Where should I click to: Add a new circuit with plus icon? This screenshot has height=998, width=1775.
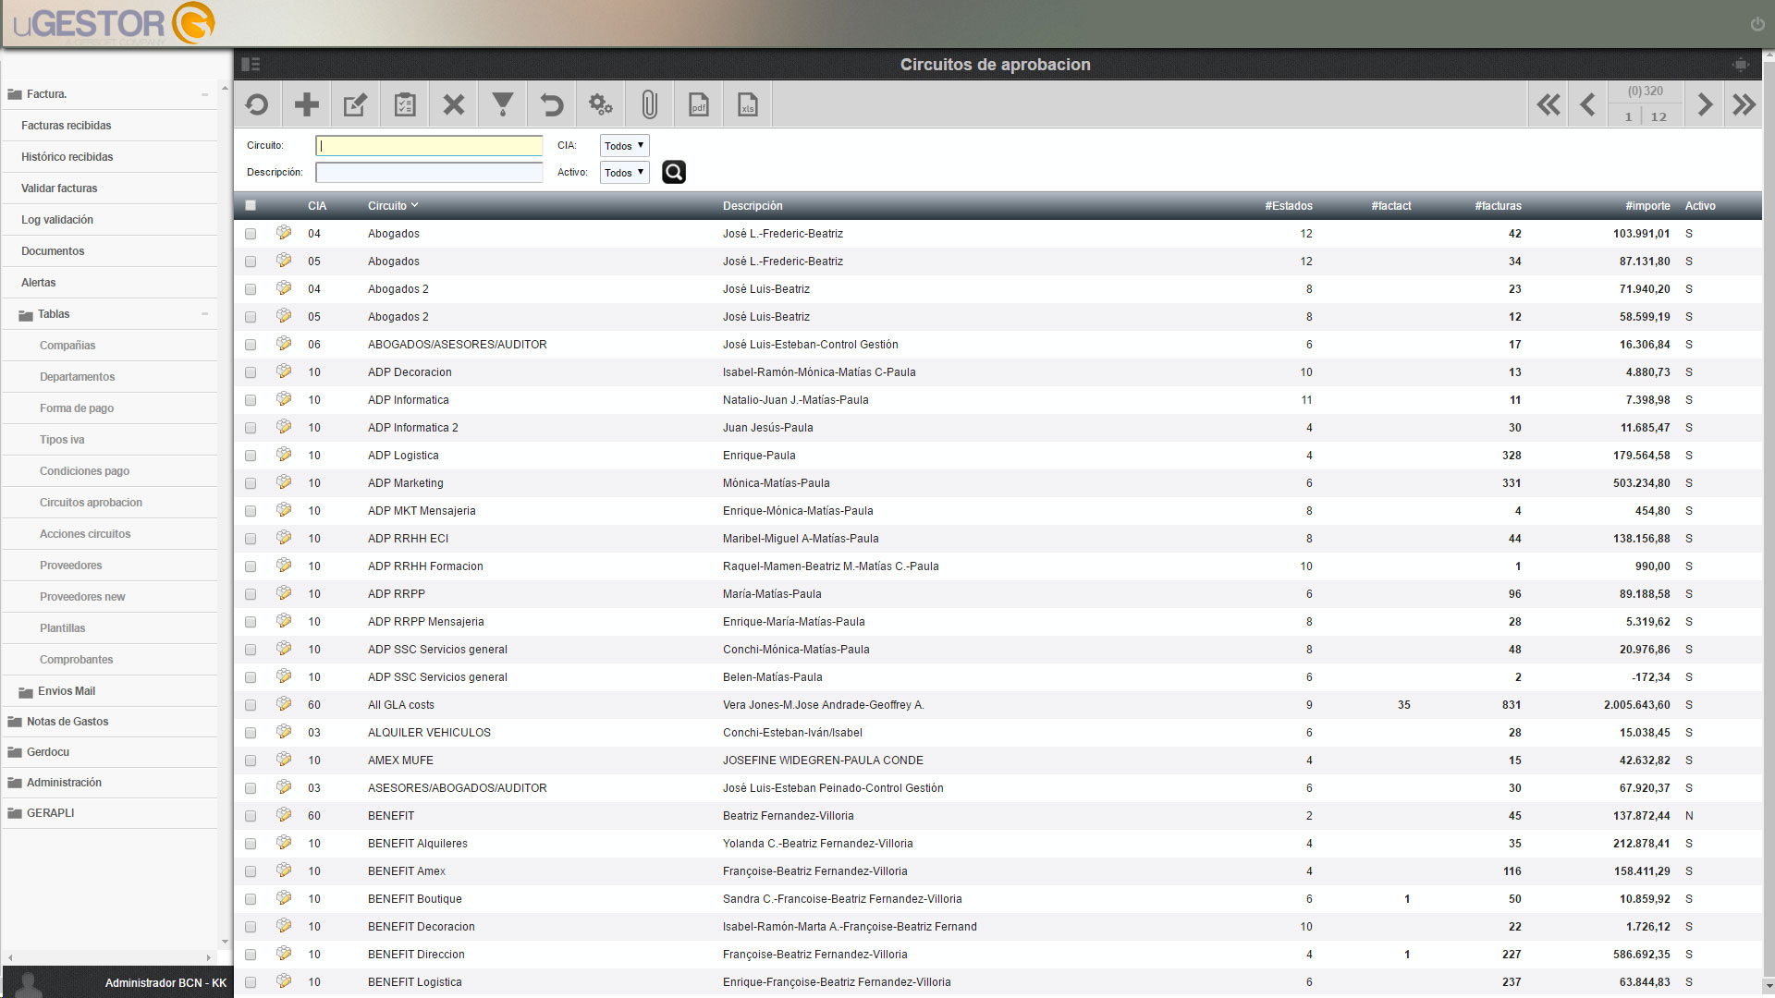tap(306, 104)
